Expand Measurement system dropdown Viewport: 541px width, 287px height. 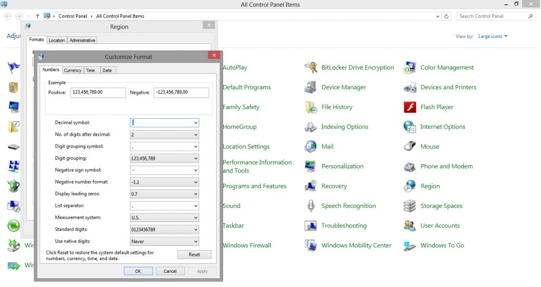pos(195,218)
